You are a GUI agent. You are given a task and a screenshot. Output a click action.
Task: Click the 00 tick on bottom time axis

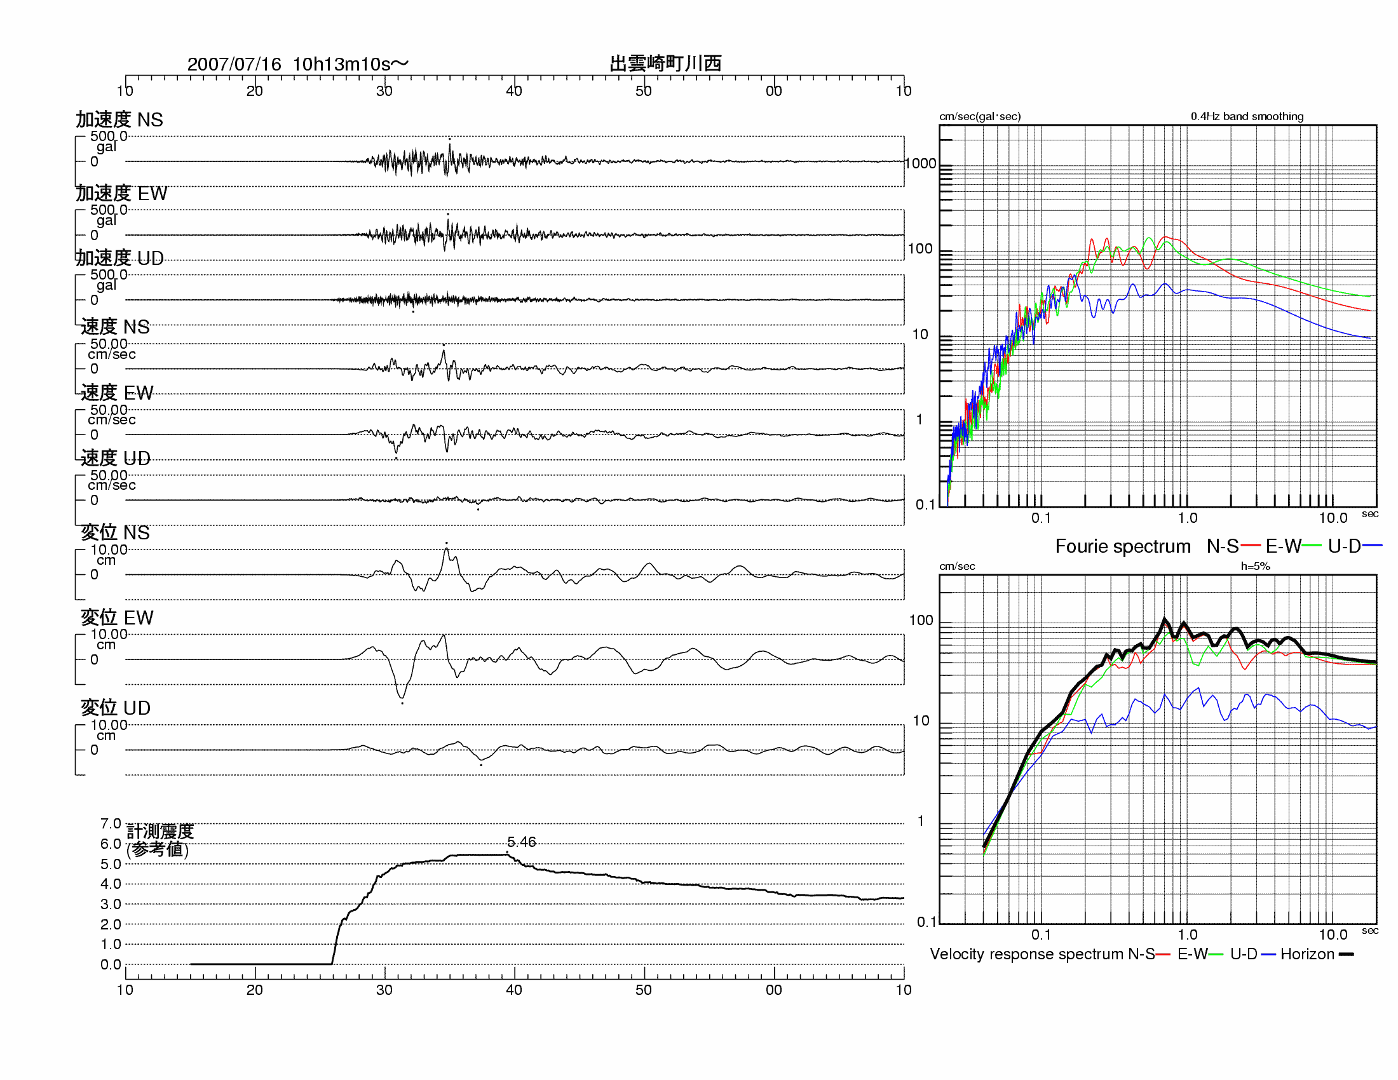pyautogui.click(x=774, y=990)
